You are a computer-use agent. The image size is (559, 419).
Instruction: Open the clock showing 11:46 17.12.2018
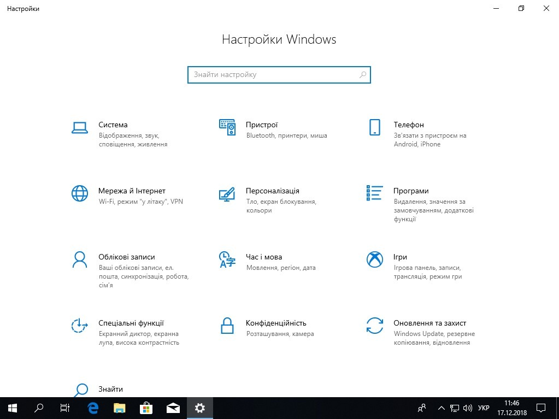pos(512,408)
